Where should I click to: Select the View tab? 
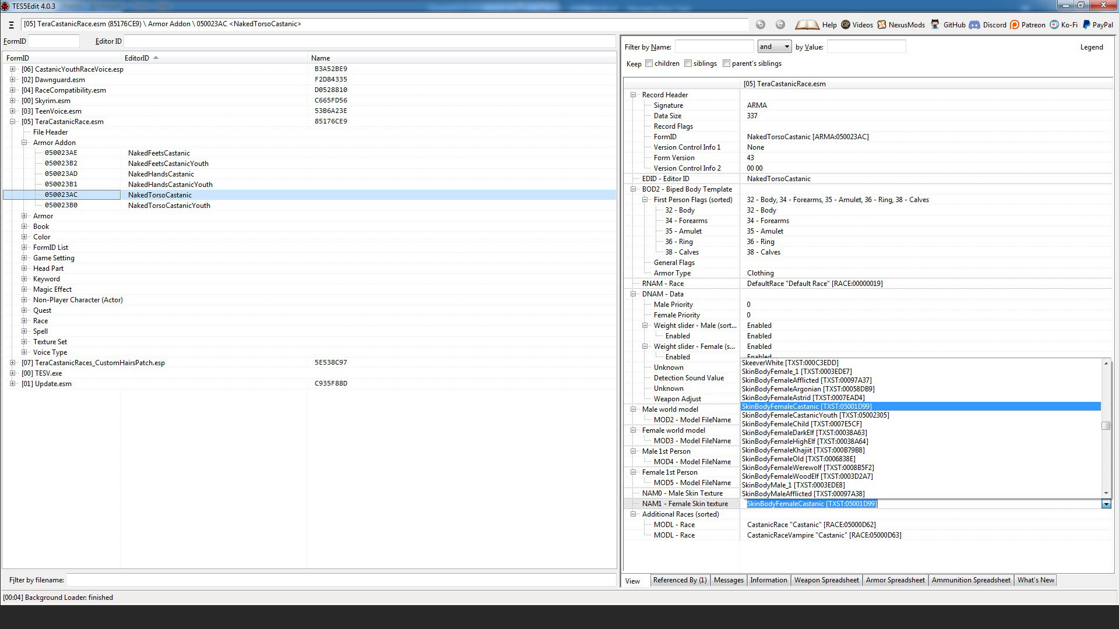[633, 581]
